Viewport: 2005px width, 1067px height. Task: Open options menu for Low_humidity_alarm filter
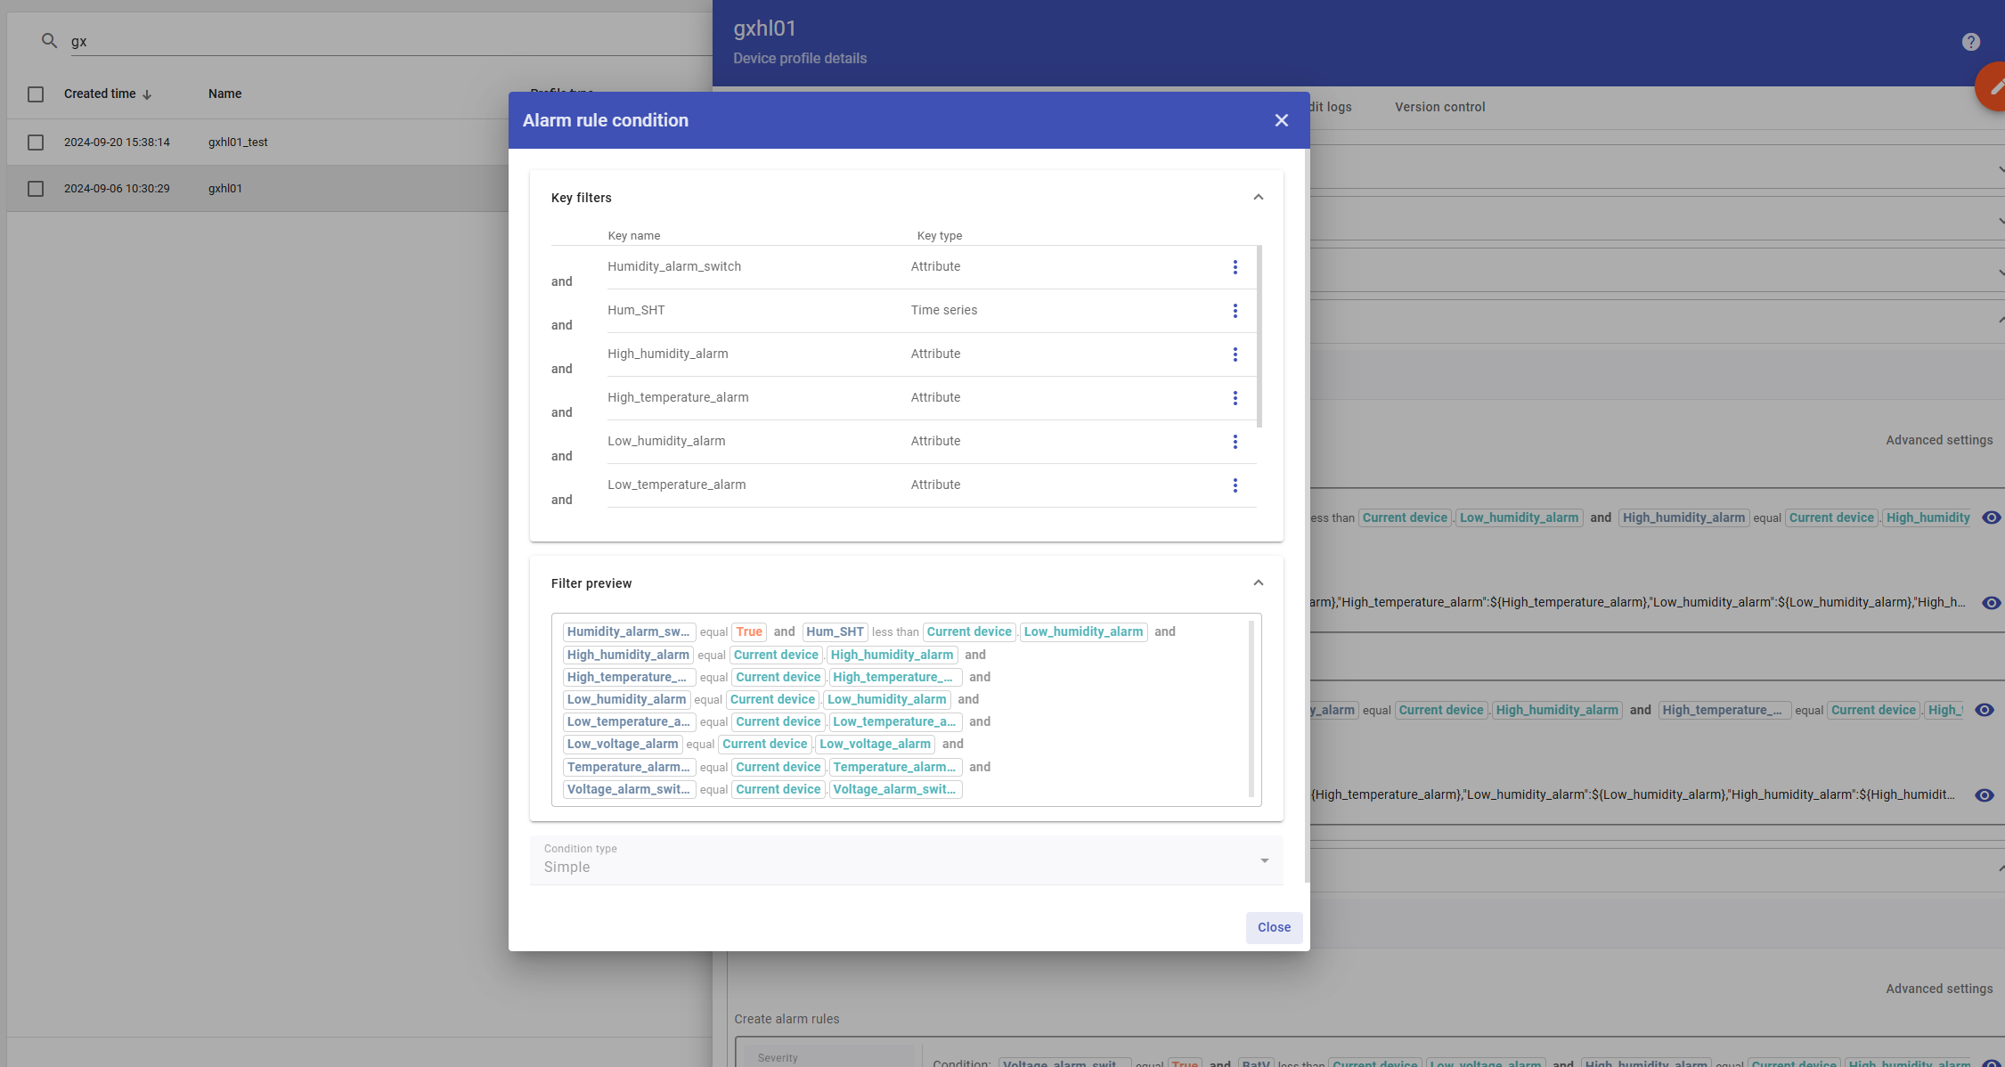pos(1235,442)
